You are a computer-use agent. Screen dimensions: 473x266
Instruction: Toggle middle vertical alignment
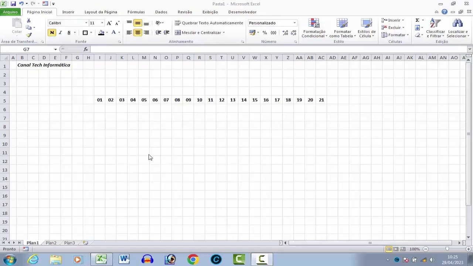coord(137,23)
